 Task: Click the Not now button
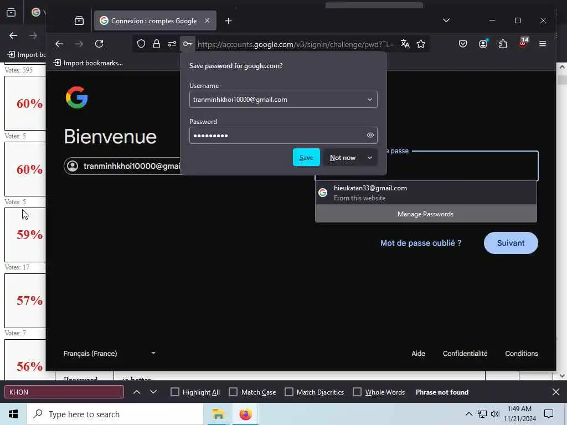pos(343,158)
